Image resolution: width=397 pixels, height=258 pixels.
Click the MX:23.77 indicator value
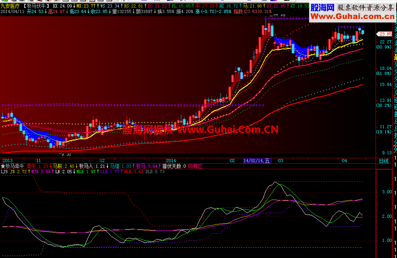pyautogui.click(x=86, y=6)
